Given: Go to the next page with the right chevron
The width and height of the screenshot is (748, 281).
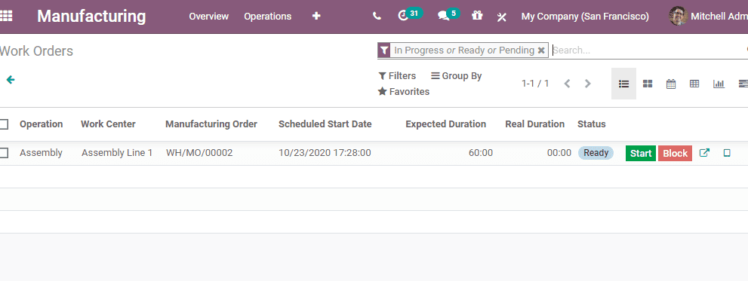Looking at the screenshot, I should (588, 84).
